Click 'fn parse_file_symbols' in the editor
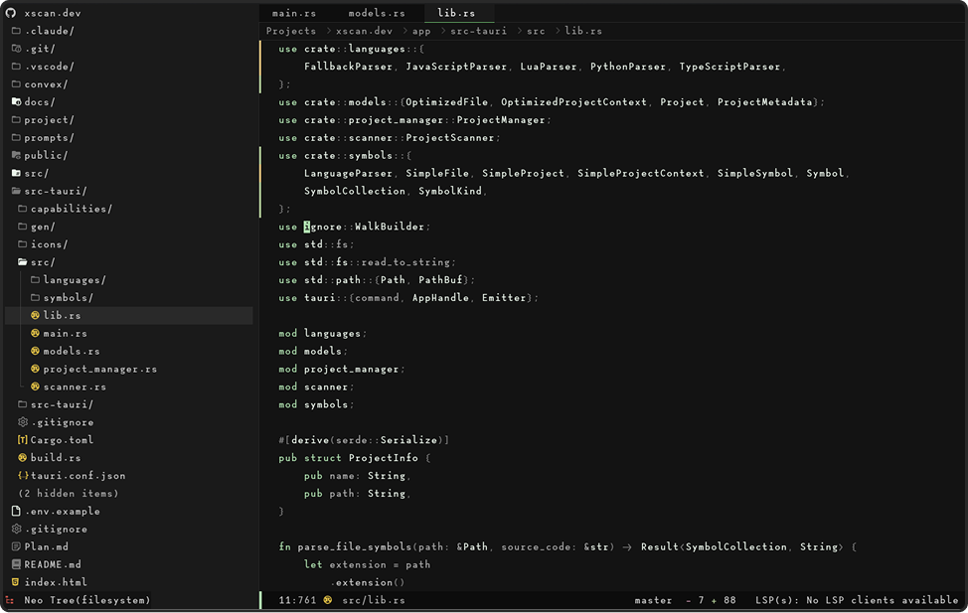This screenshot has width=968, height=613. pos(345,547)
